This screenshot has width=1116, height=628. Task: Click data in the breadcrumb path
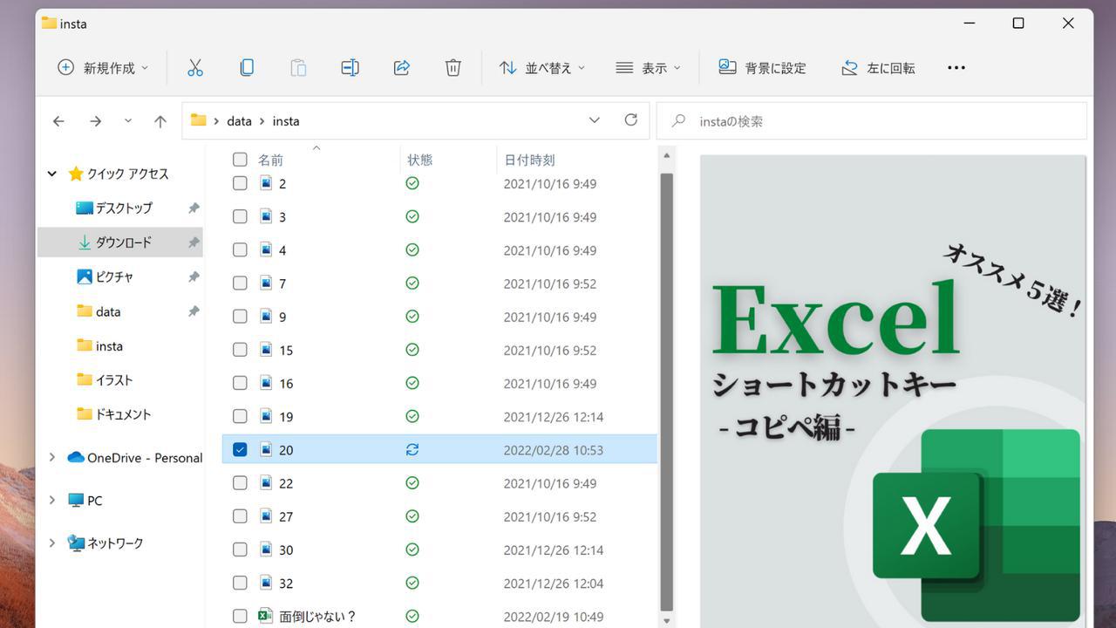click(239, 121)
